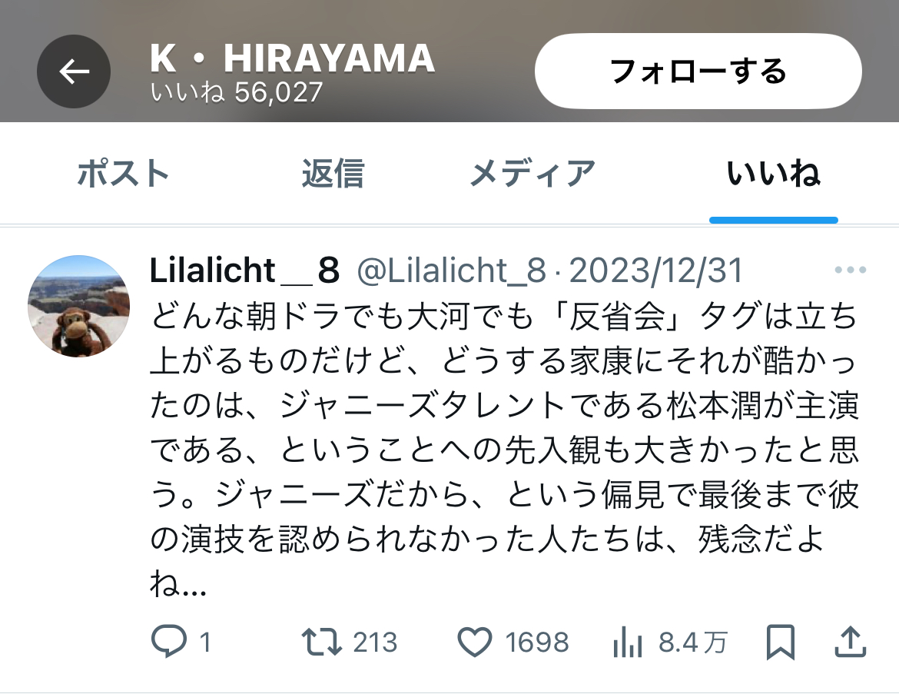The height and width of the screenshot is (694, 899).
Task: Share the post via the upload icon
Action: pos(850,641)
